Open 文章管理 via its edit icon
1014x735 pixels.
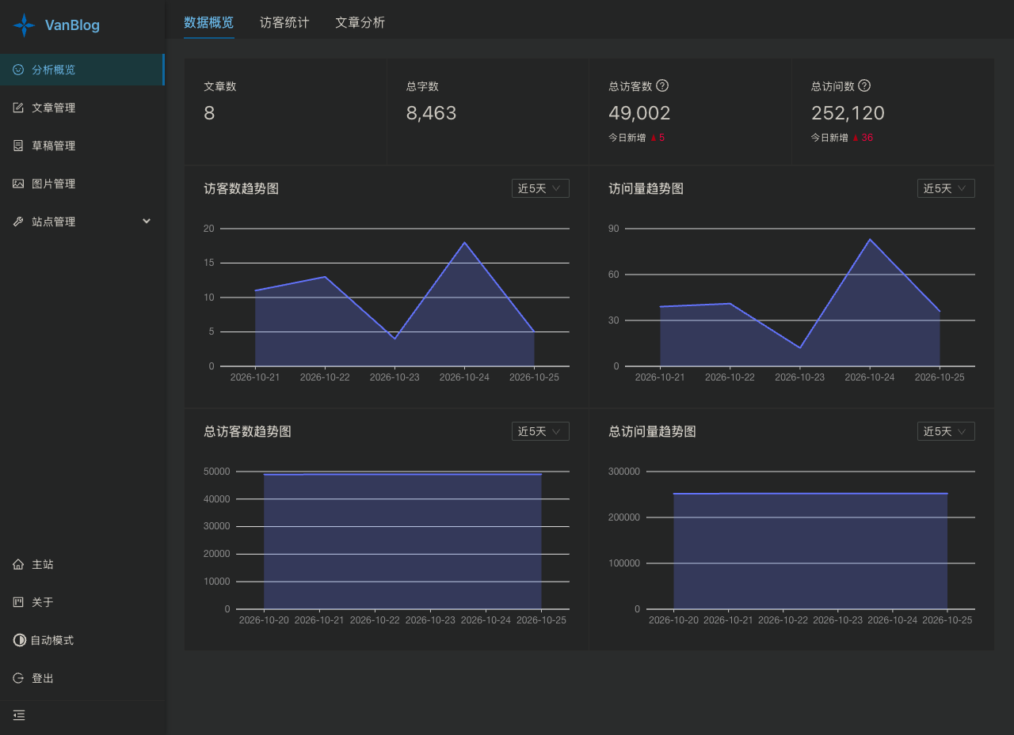click(x=18, y=108)
